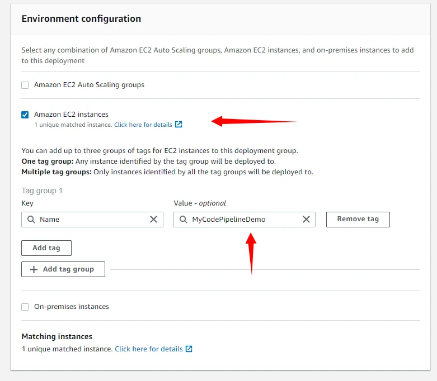
Task: Focus the Value input containing MyCodePipelineDemo
Action: [241, 220]
